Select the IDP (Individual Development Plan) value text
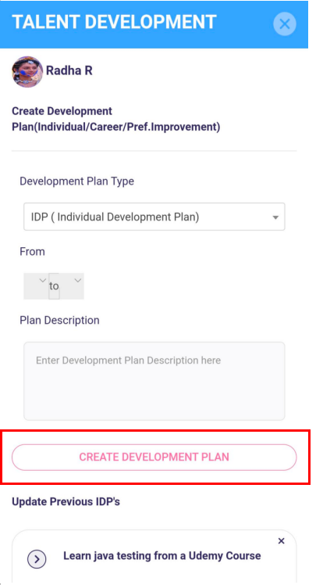Screen dimensions: 316x585 (x=115, y=217)
